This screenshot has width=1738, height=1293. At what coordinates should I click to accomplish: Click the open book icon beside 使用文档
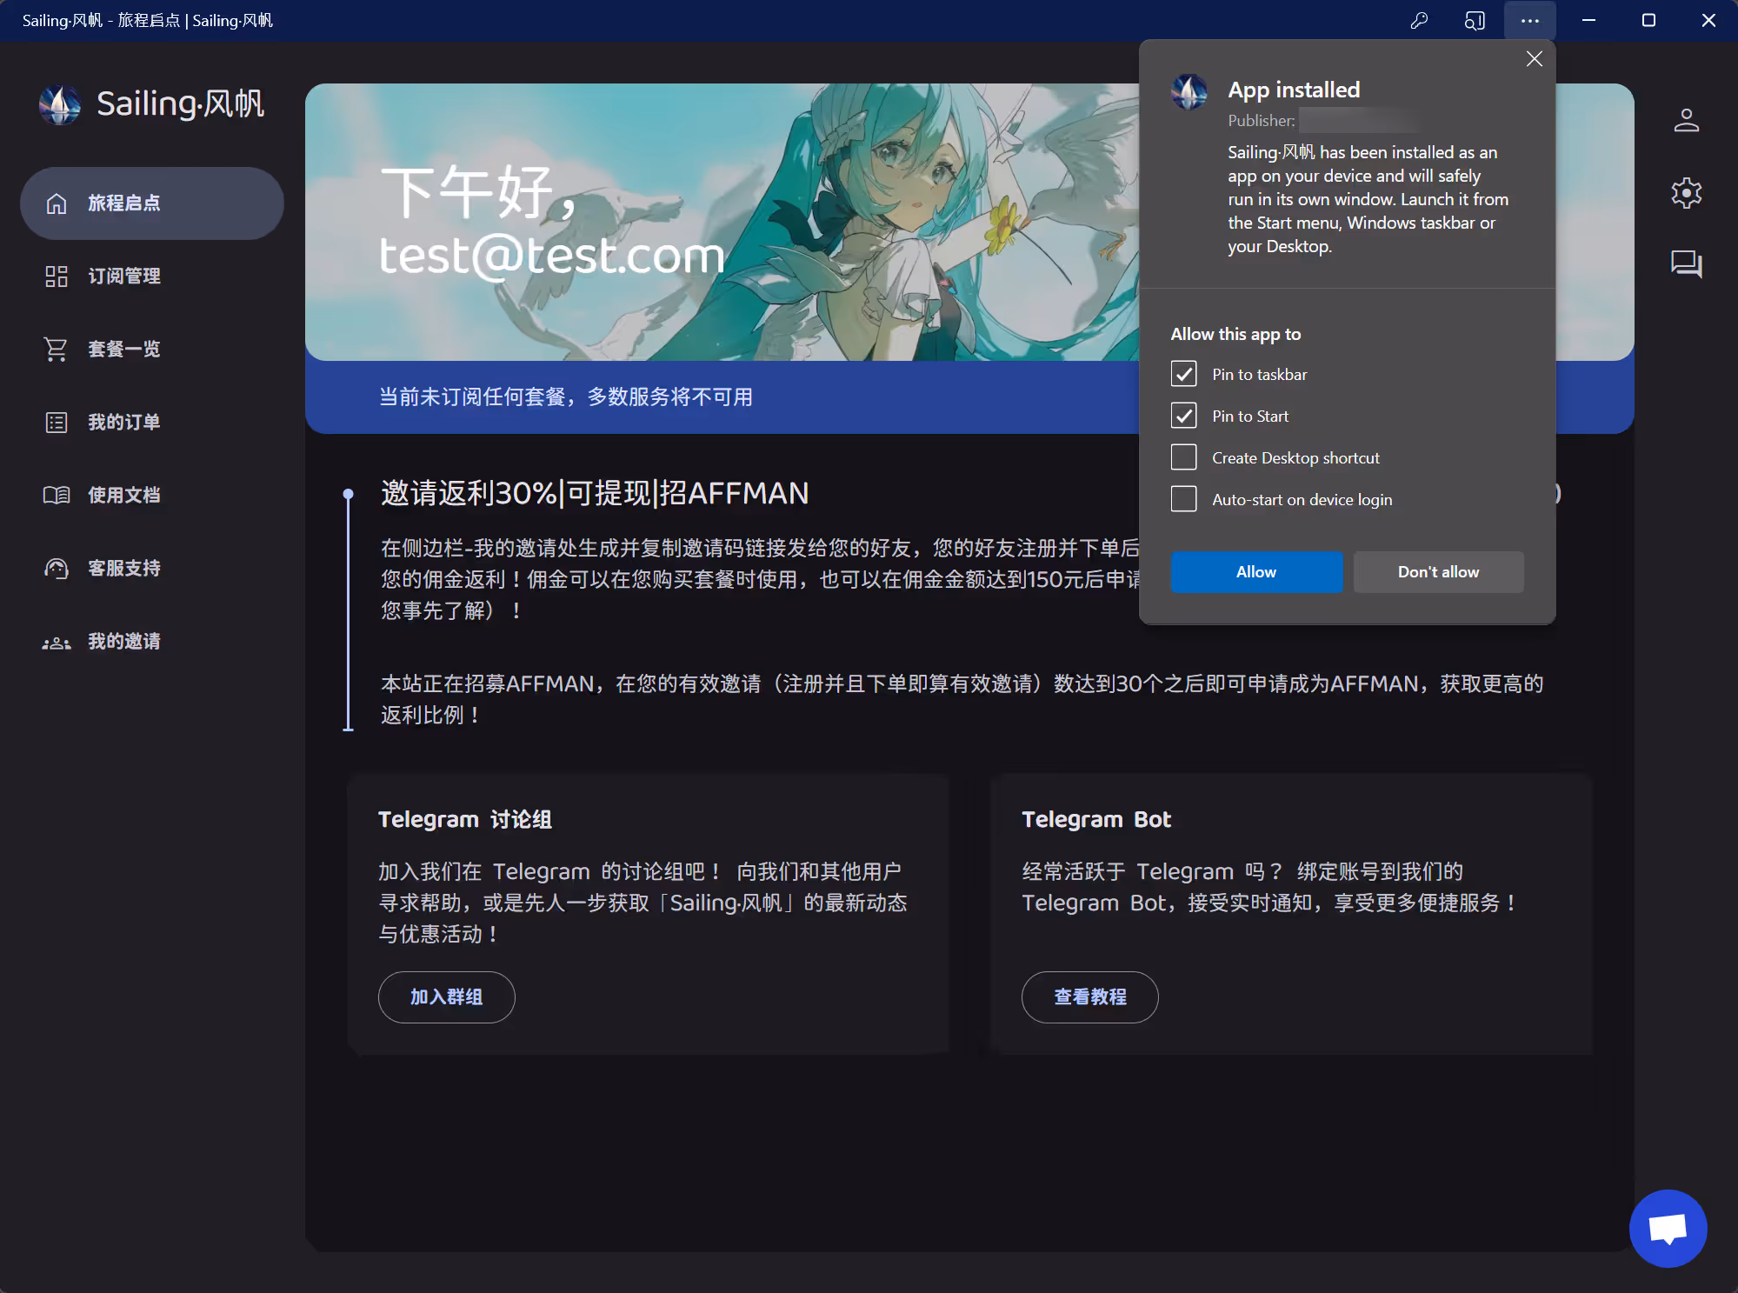[x=57, y=496]
